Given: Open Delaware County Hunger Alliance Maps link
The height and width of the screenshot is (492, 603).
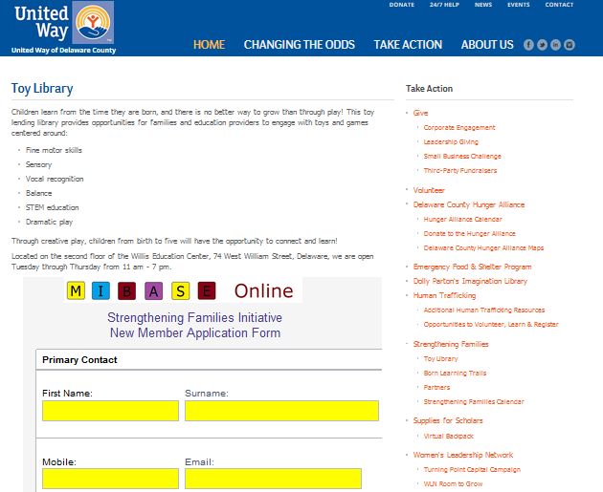Looking at the screenshot, I should (x=483, y=248).
